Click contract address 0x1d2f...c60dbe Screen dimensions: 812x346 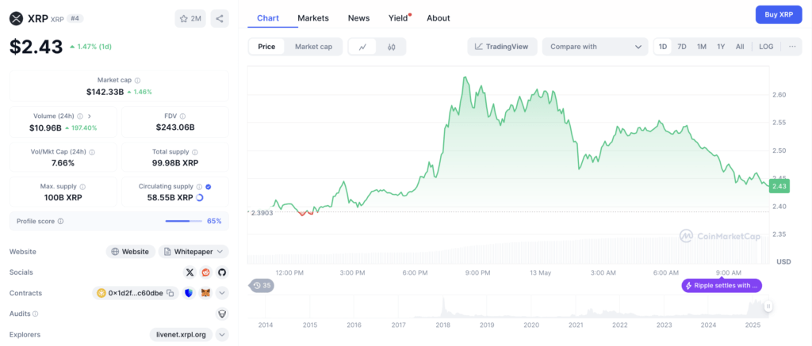(135, 293)
